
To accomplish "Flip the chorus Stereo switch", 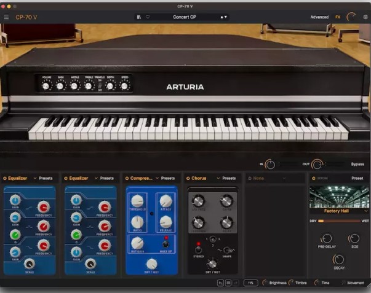I will pyautogui.click(x=198, y=249).
